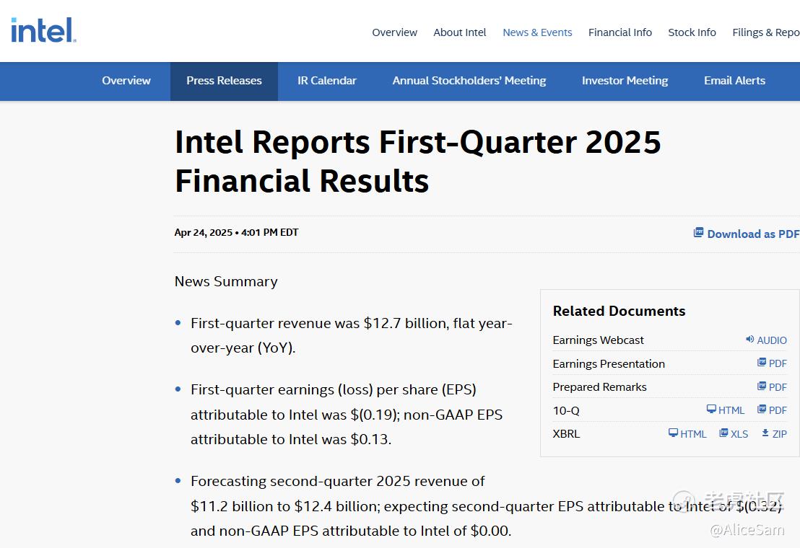Screen dimensions: 800x548
Task: Switch to the IR Calendar tab
Action: pos(327,81)
